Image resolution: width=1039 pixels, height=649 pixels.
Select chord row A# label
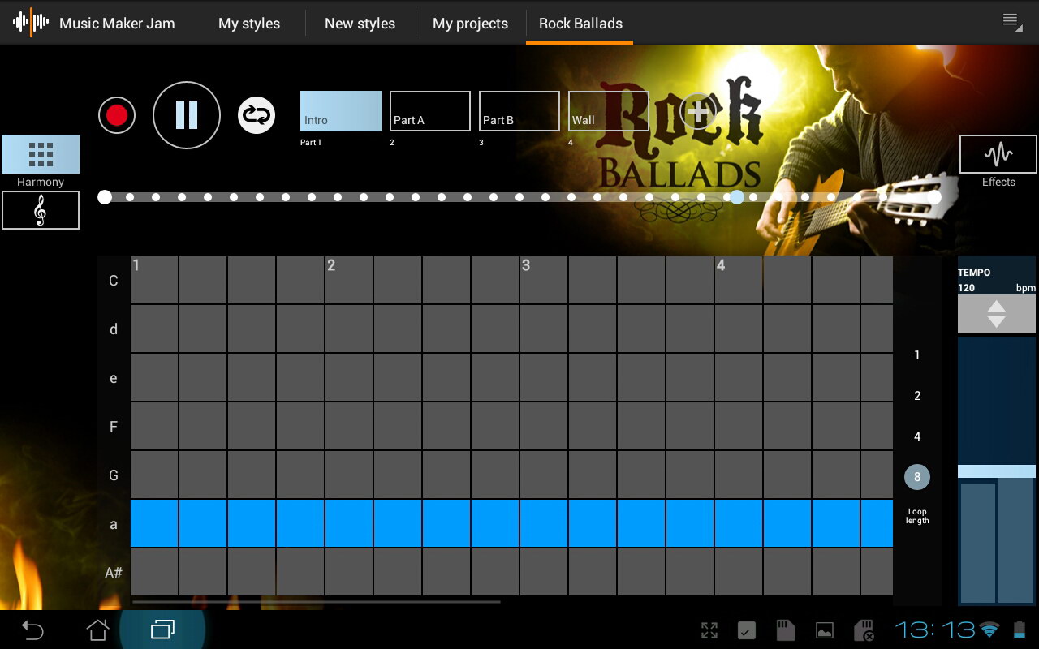(x=114, y=573)
